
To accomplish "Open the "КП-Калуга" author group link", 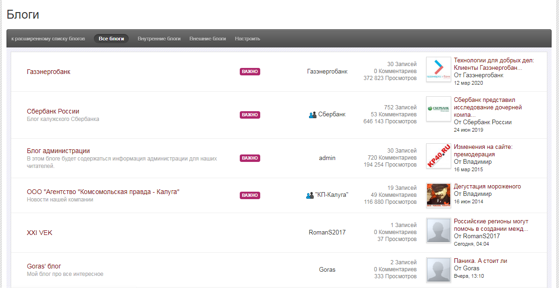I will [332, 195].
